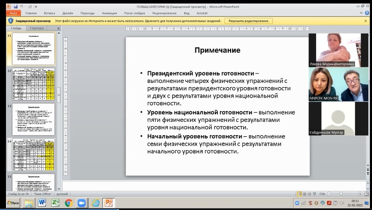Switch to the Структура pane tab
This screenshot has width=372, height=210.
(x=37, y=28)
